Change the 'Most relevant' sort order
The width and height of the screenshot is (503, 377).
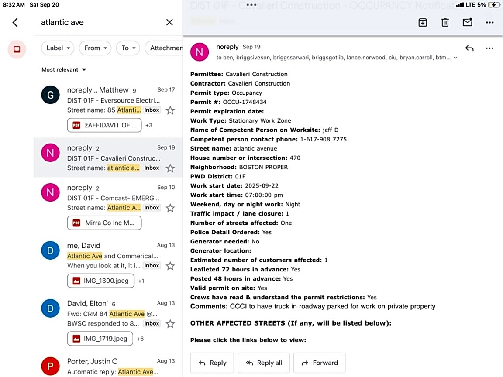pyautogui.click(x=64, y=70)
